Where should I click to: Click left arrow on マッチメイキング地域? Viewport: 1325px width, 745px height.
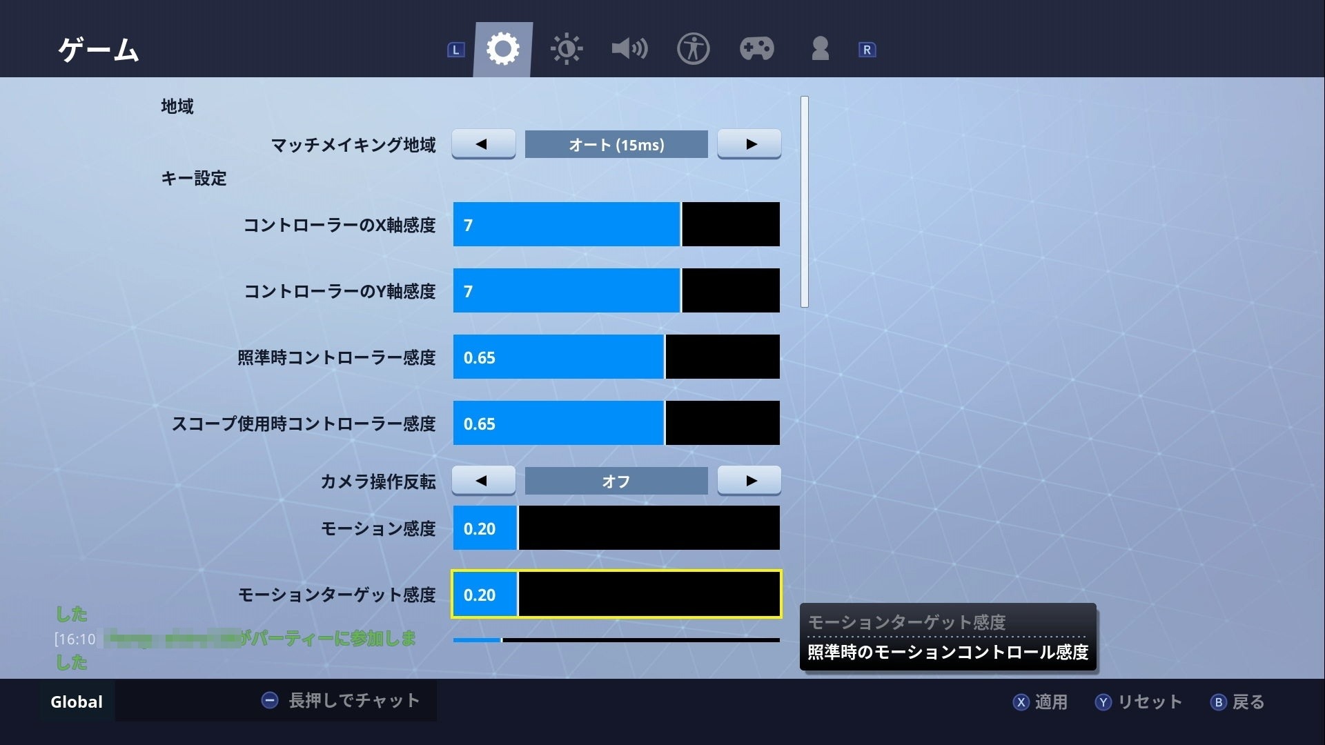click(483, 143)
